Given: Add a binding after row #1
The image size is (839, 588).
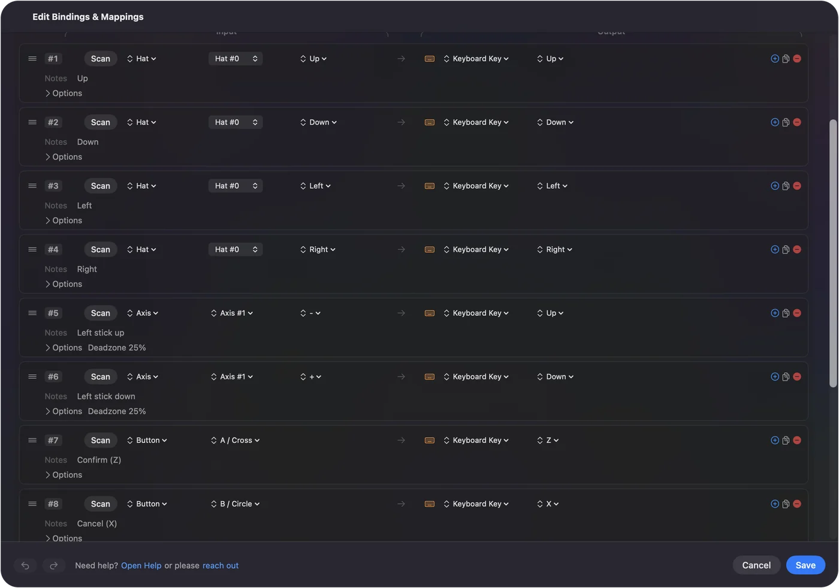Looking at the screenshot, I should pos(775,59).
